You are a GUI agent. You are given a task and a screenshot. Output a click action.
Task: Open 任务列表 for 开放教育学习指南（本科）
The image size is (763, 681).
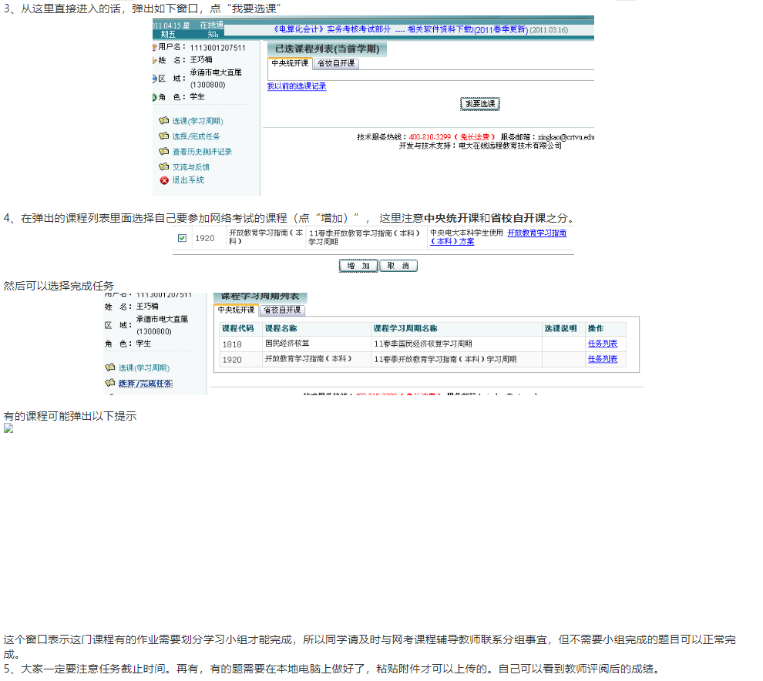click(x=602, y=359)
